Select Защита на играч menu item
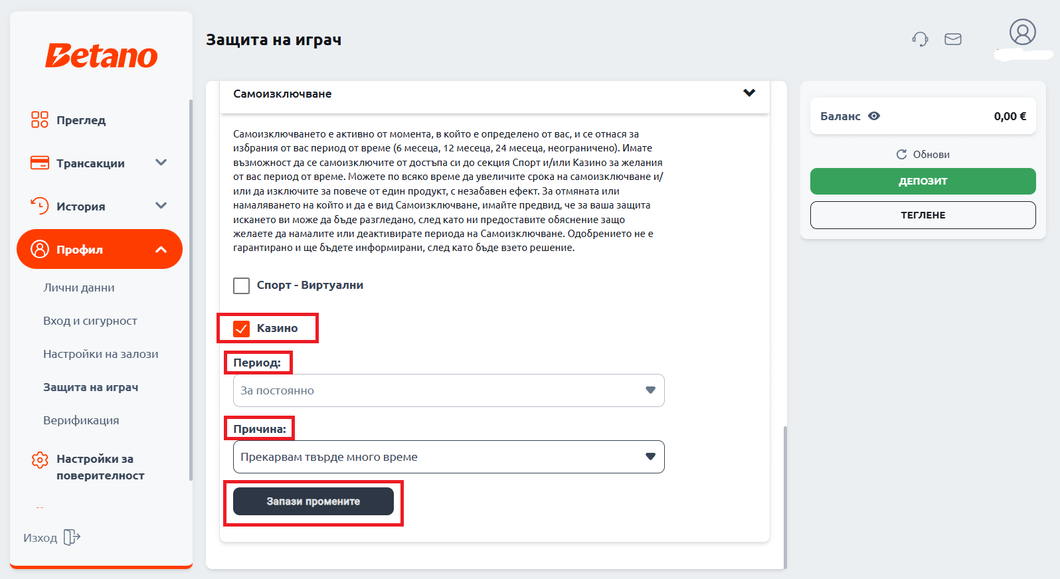Image resolution: width=1060 pixels, height=579 pixels. point(91,387)
